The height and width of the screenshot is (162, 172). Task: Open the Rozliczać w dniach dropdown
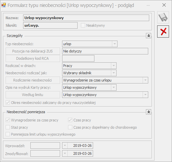[x=114, y=66]
